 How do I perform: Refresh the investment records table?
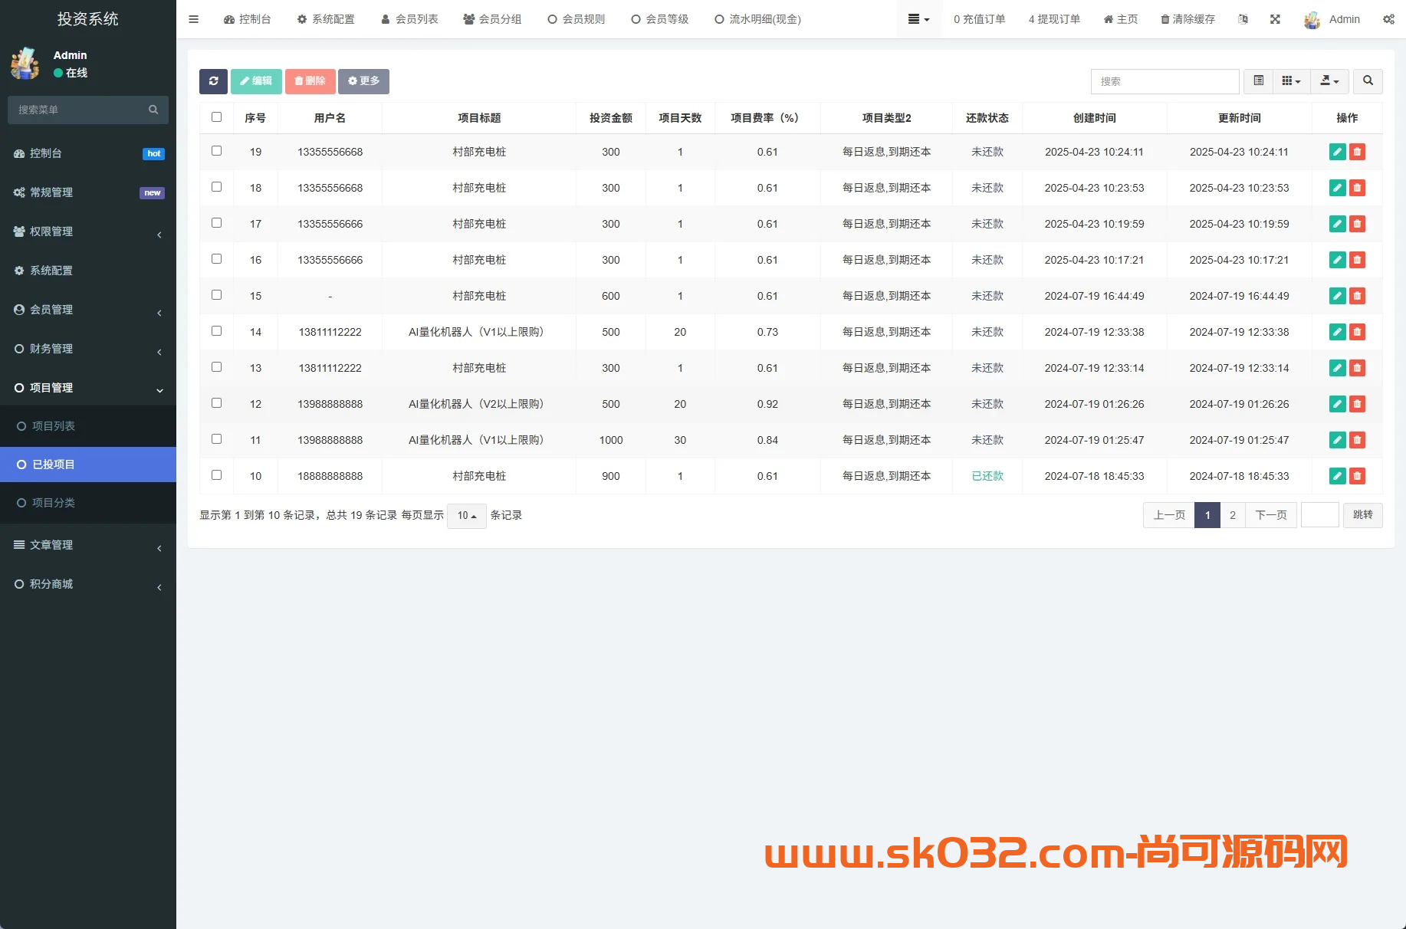point(213,81)
